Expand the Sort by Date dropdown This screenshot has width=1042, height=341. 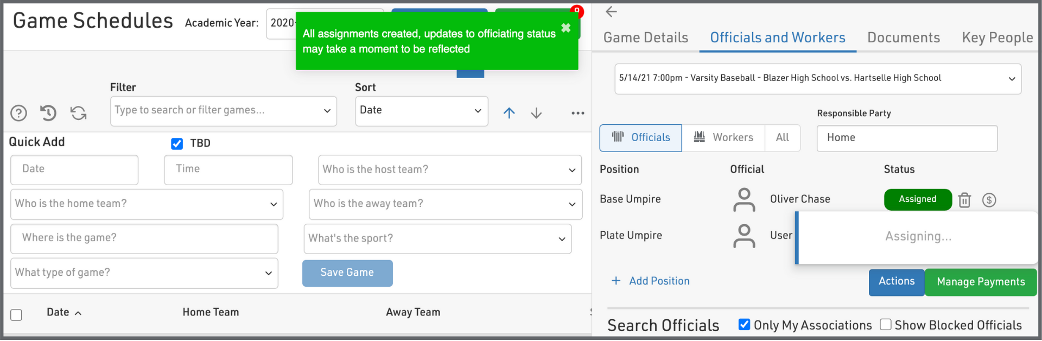point(421,111)
